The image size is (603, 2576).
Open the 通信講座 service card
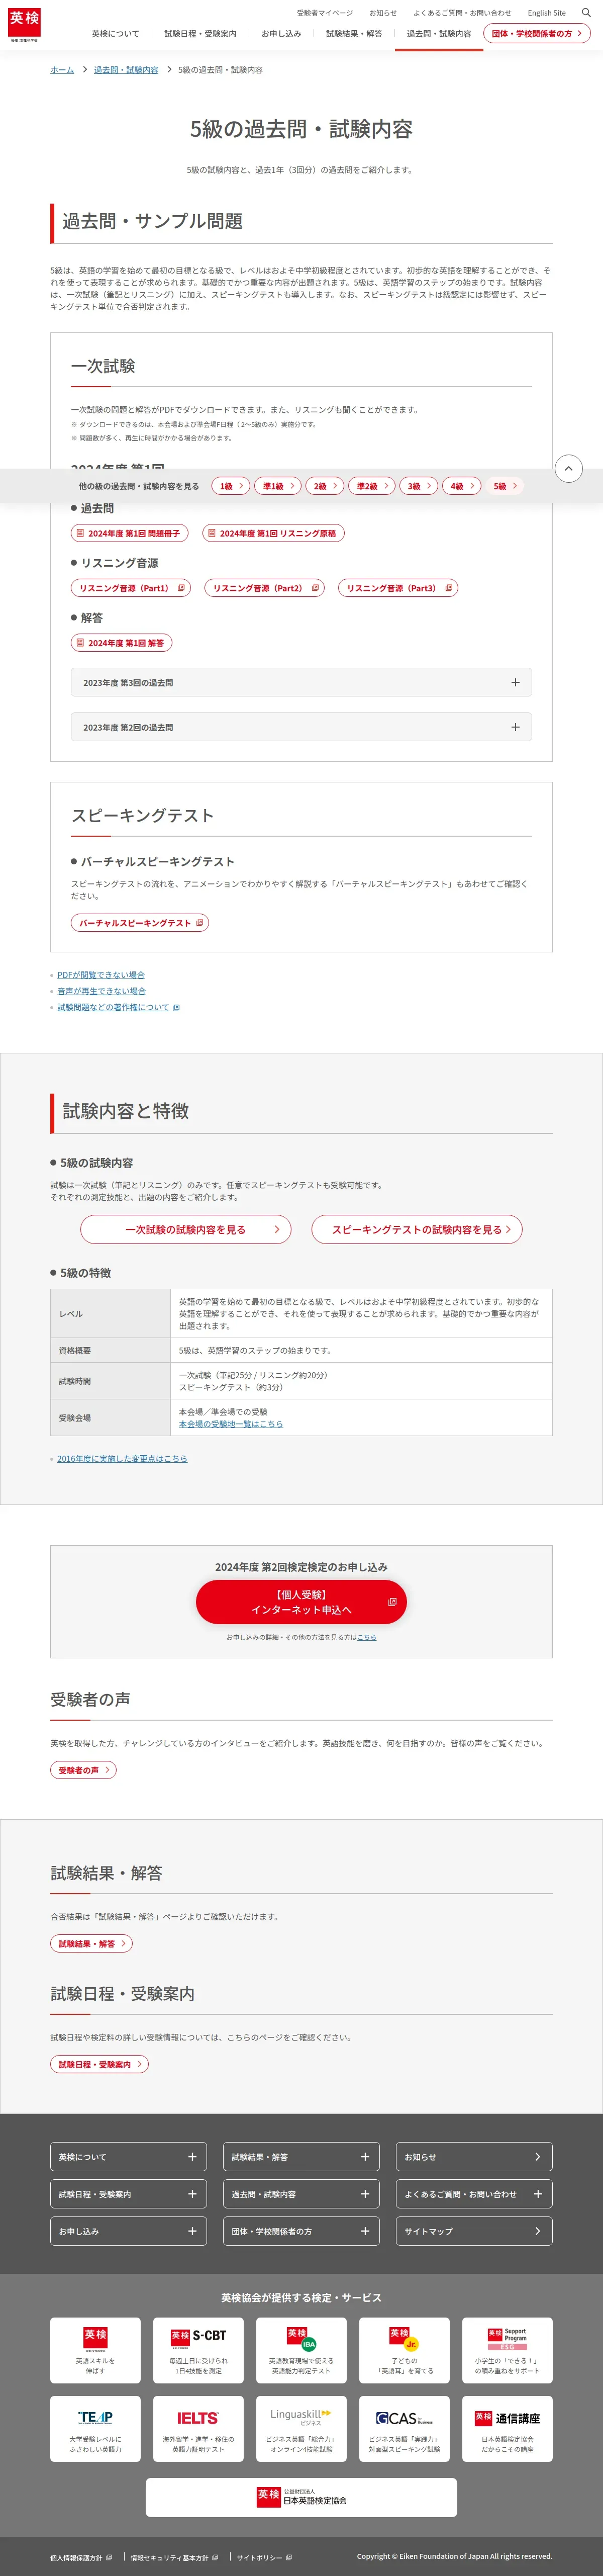(x=507, y=2429)
